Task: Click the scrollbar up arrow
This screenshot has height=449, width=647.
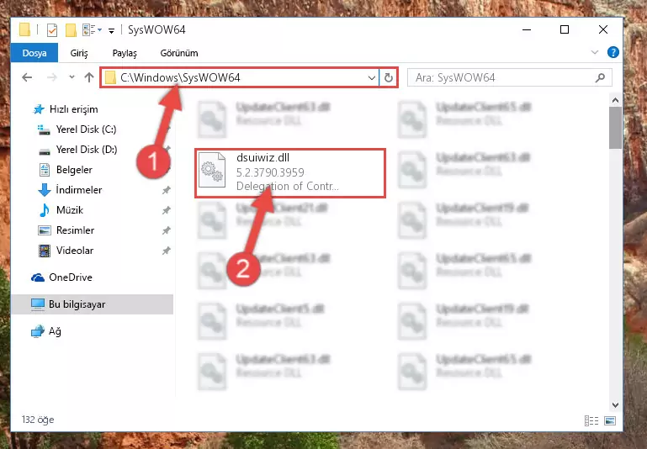Action: [615, 100]
